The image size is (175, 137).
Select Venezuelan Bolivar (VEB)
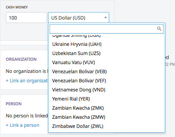click(x=106, y=72)
